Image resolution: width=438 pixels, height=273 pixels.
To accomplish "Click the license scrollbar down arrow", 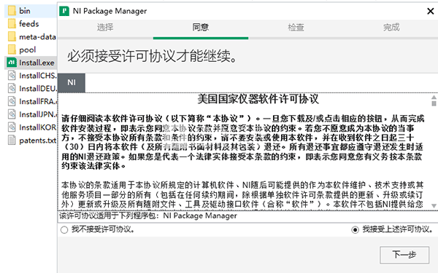I will [434, 205].
